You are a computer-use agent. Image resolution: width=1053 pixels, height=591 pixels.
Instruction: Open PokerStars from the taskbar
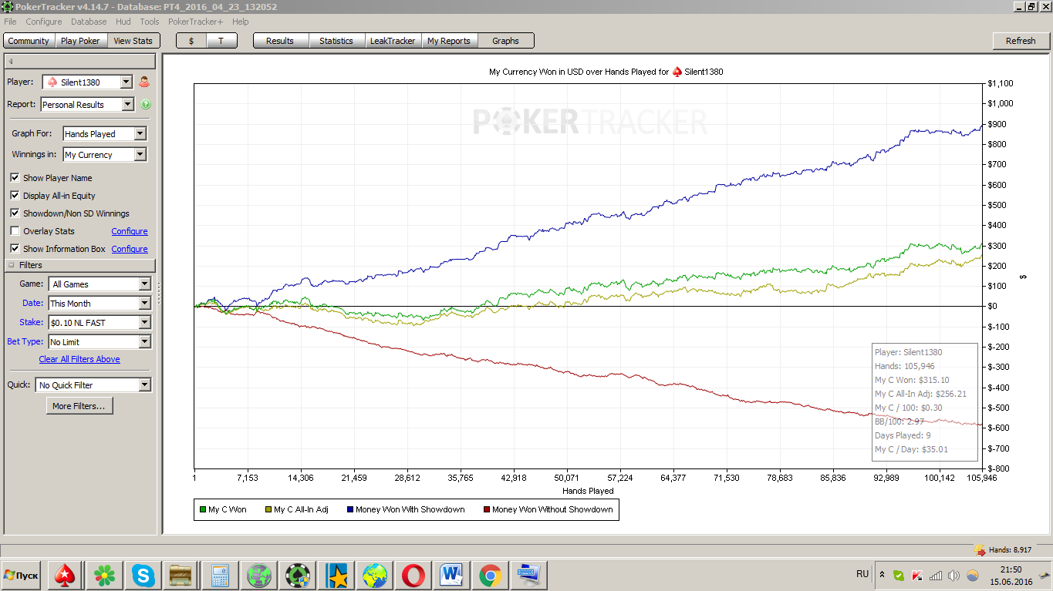click(66, 575)
